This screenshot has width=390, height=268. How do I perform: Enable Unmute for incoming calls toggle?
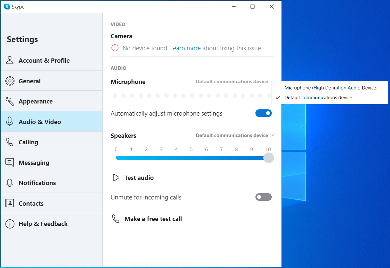tap(263, 197)
